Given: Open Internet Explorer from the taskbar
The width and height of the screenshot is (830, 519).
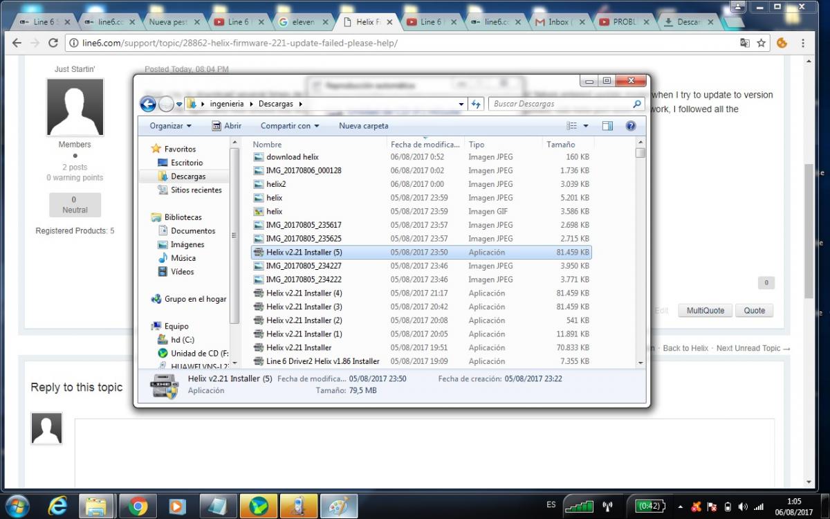Looking at the screenshot, I should pyautogui.click(x=58, y=507).
